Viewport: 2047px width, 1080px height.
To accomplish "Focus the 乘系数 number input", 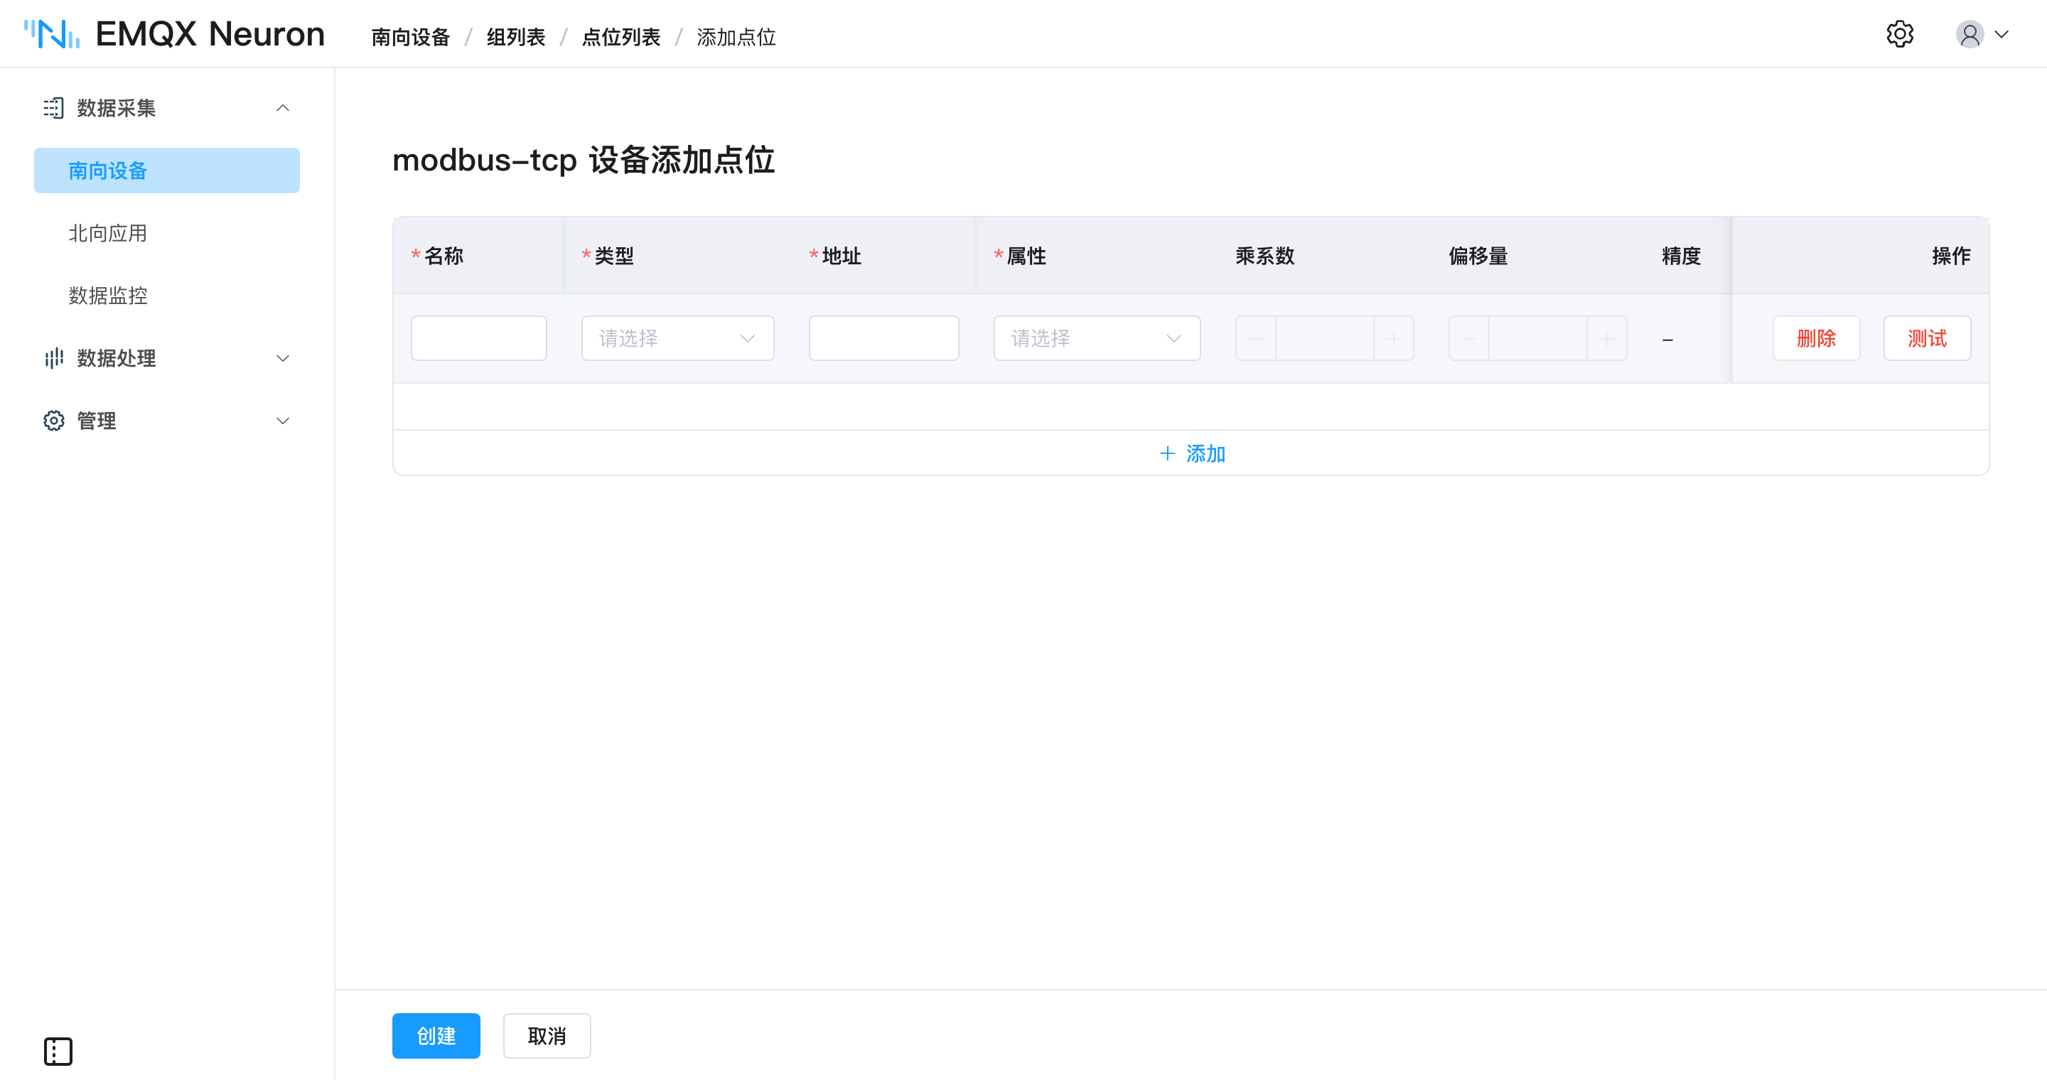I will click(x=1325, y=338).
